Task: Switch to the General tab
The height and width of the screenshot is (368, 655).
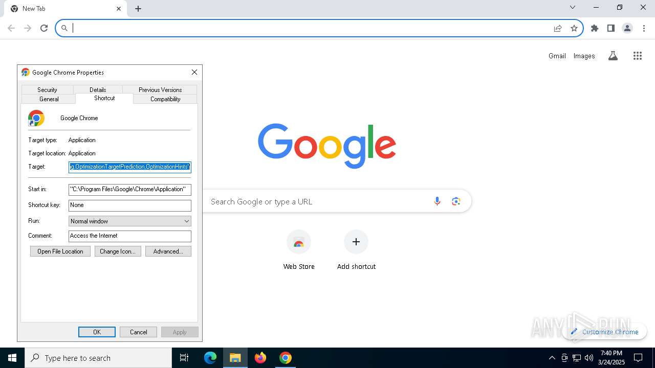Action: pos(49,99)
